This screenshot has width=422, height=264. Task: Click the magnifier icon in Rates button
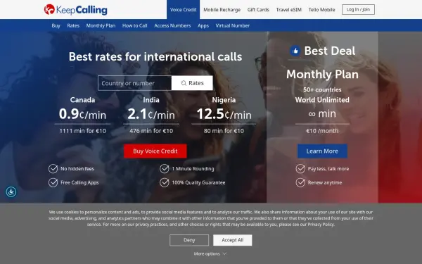[x=184, y=83]
